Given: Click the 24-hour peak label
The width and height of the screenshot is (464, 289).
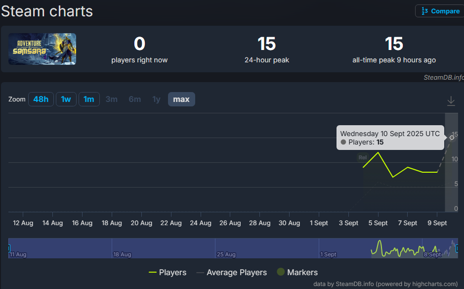Looking at the screenshot, I should [267, 60].
